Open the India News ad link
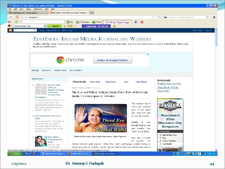 111,82
